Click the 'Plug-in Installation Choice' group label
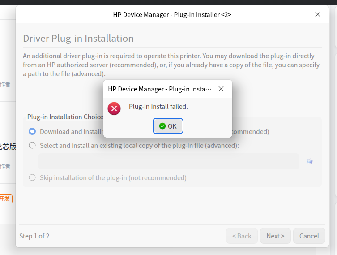337x255 pixels. pos(65,117)
